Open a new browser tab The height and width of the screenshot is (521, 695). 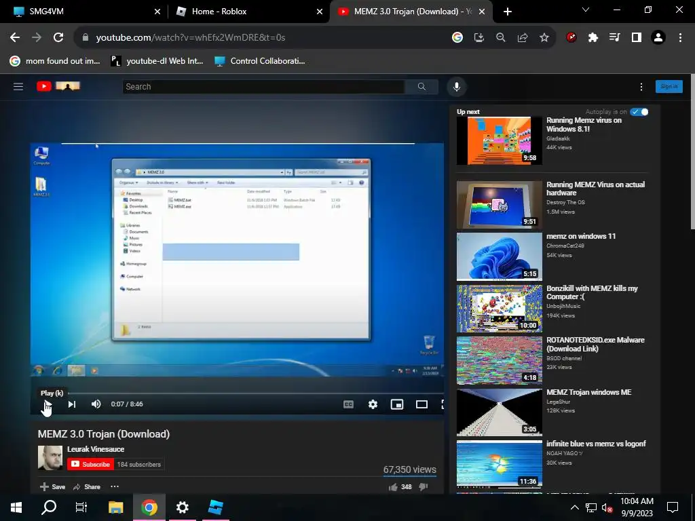click(508, 12)
